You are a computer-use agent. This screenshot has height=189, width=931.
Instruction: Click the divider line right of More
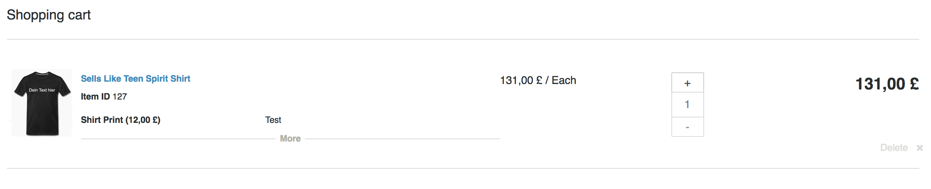click(402, 139)
